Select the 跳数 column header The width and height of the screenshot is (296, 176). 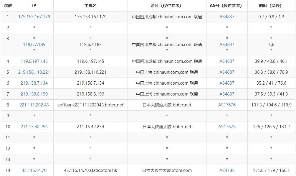[8, 6]
